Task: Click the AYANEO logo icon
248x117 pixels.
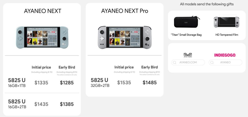Action: pos(188,55)
